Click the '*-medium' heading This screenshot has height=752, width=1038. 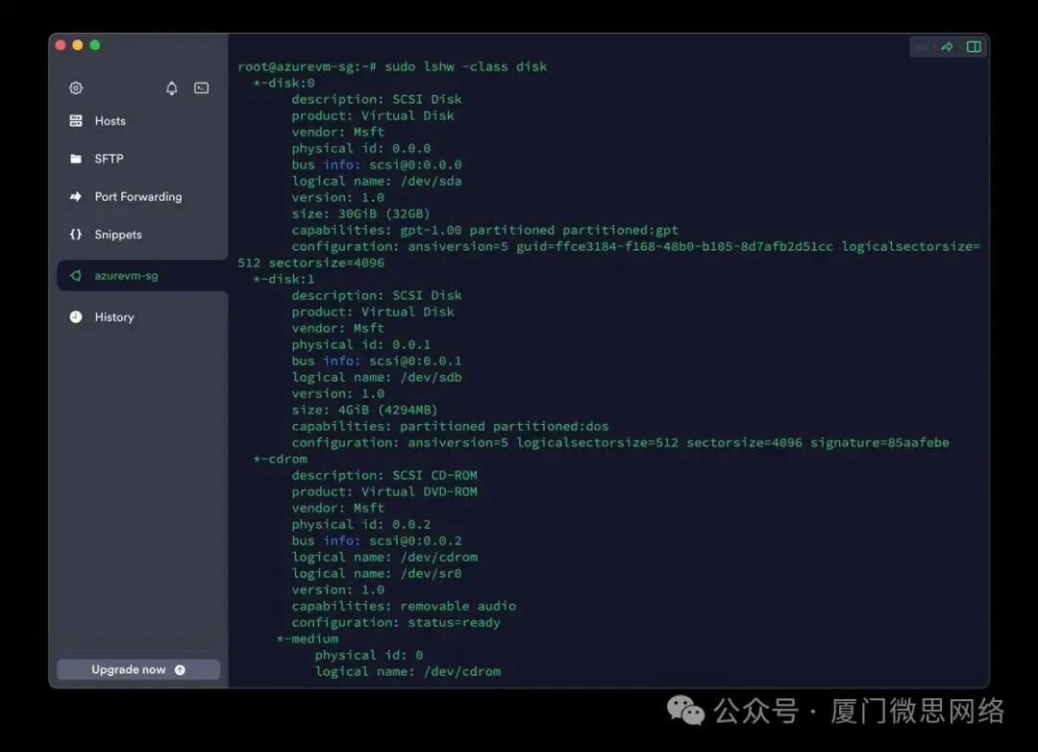pyautogui.click(x=308, y=639)
